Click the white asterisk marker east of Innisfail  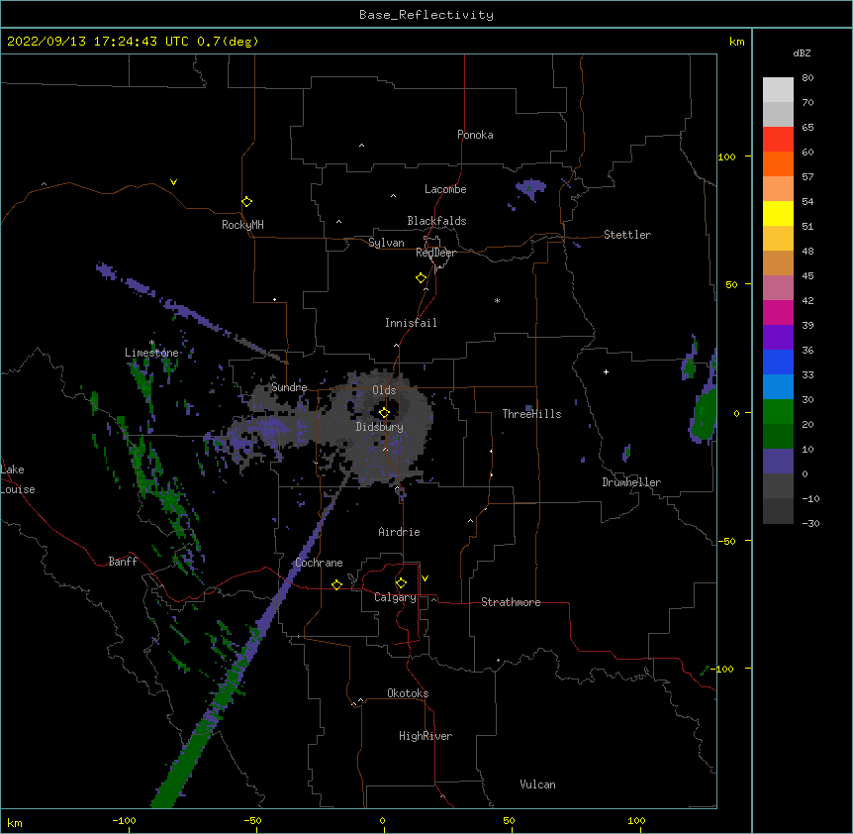click(497, 300)
